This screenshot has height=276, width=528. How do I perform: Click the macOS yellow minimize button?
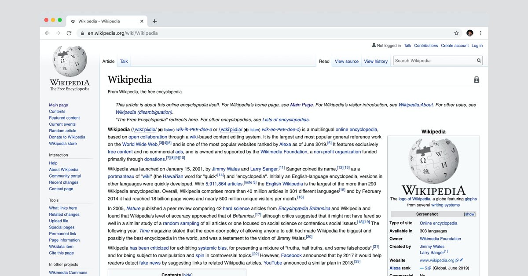[53, 20]
